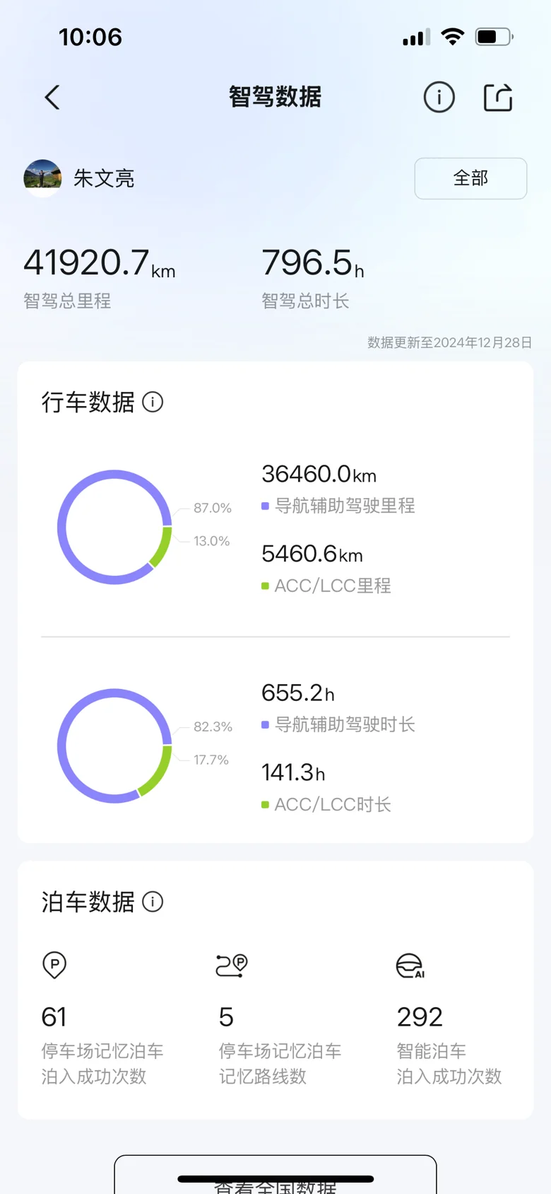Tap the 292 智能泊车 success count
This screenshot has height=1194, width=551.
[x=420, y=1017]
